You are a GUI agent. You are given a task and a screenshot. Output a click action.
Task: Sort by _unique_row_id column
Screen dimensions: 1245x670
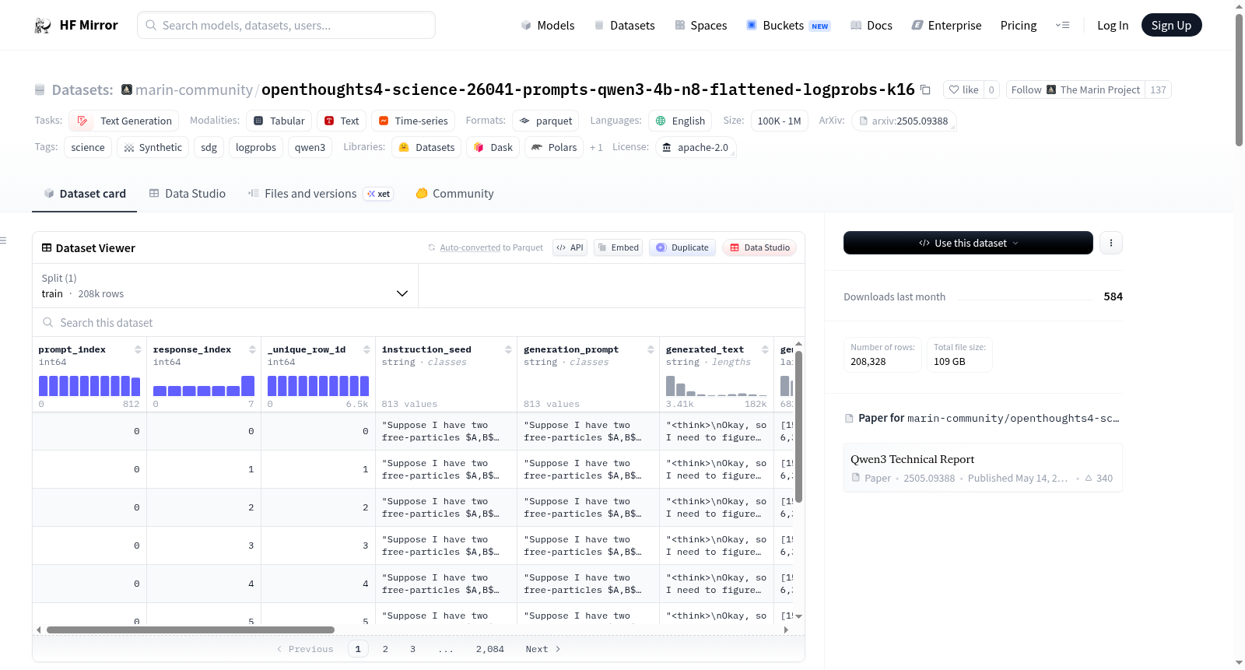(x=366, y=349)
